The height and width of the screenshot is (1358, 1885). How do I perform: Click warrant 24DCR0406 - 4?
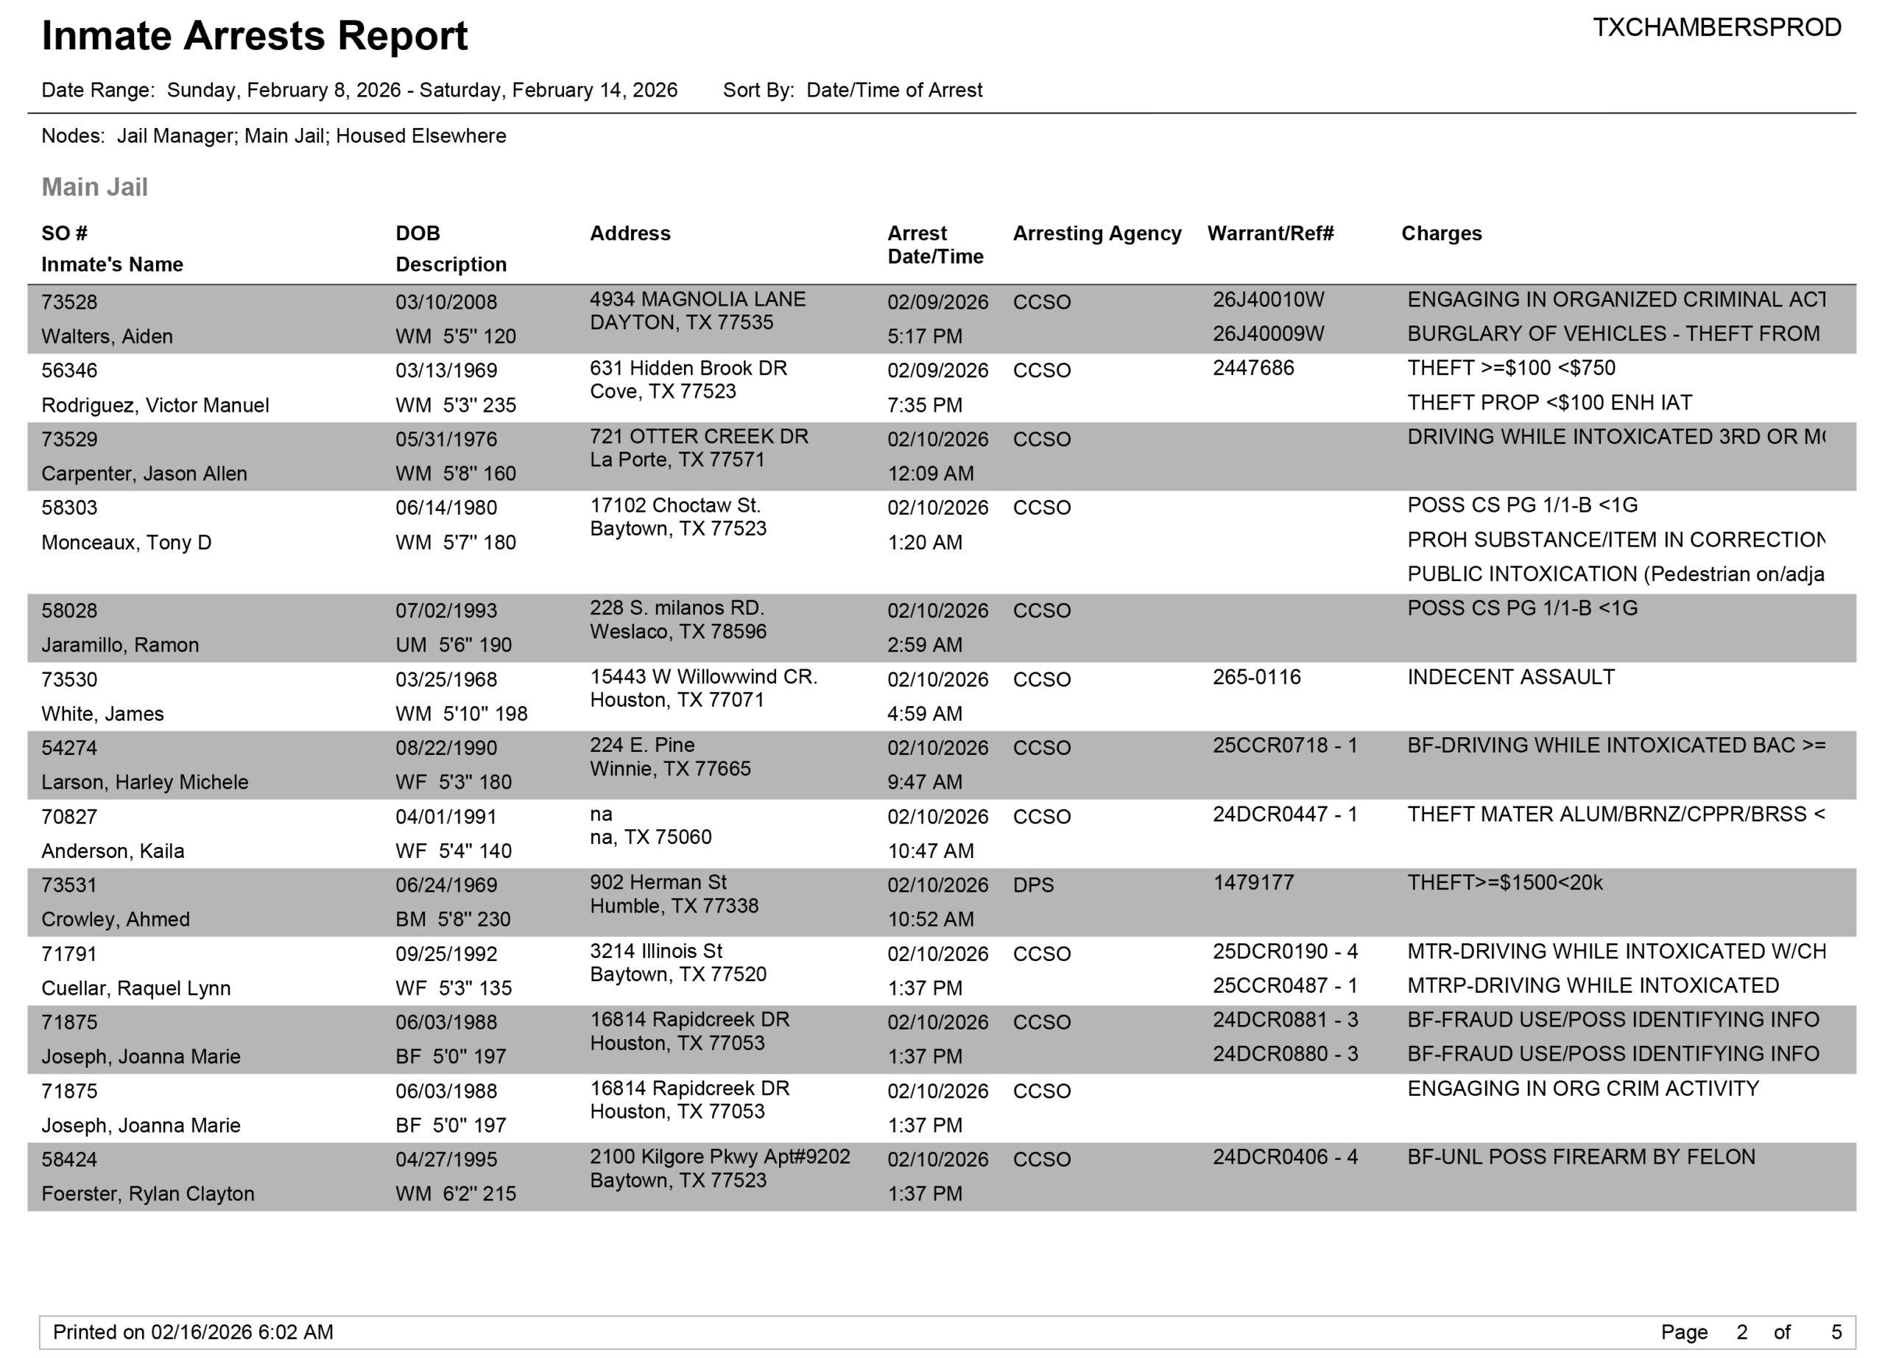pos(1284,1157)
